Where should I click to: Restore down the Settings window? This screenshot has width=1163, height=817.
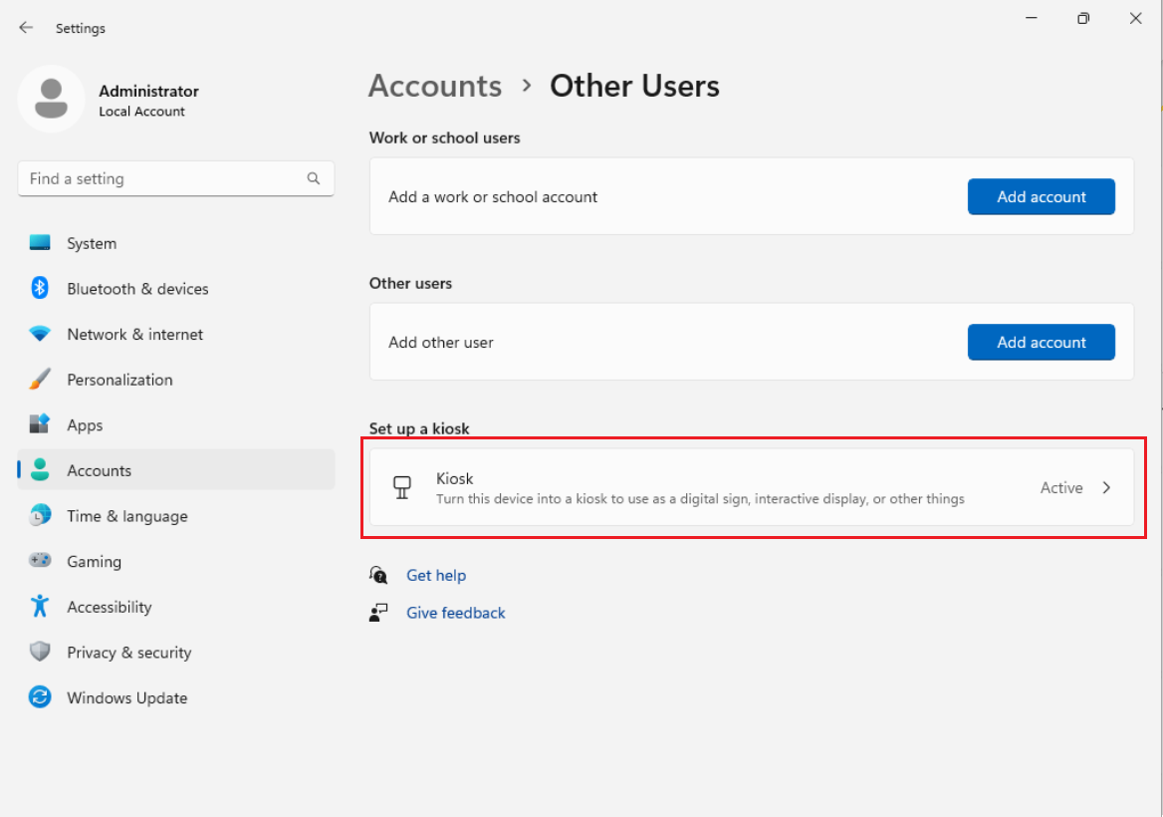coord(1083,18)
